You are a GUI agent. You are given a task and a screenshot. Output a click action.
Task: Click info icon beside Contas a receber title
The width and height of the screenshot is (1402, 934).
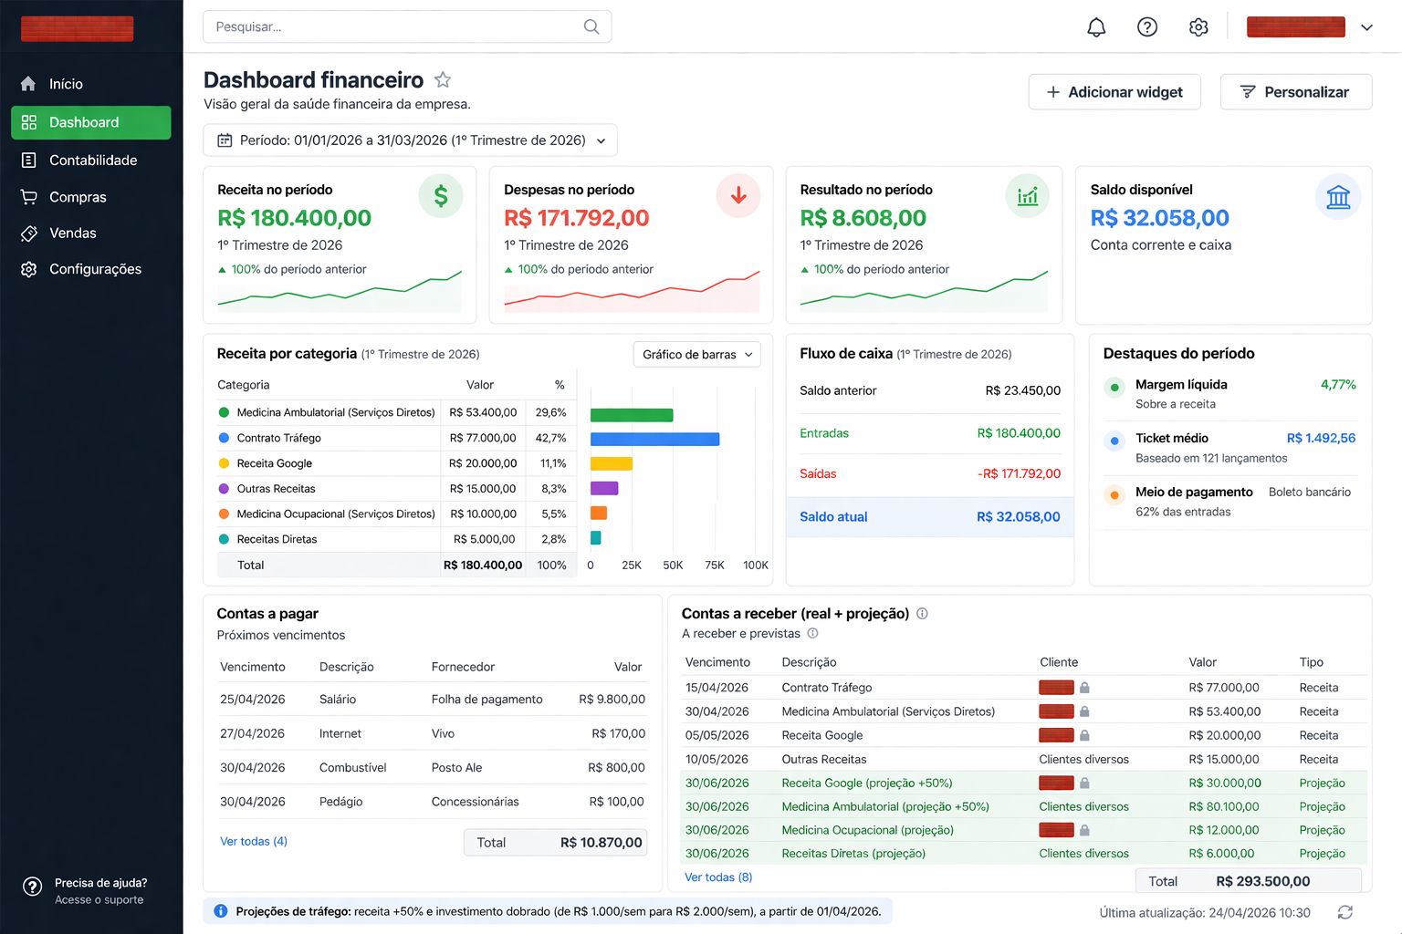tap(922, 614)
